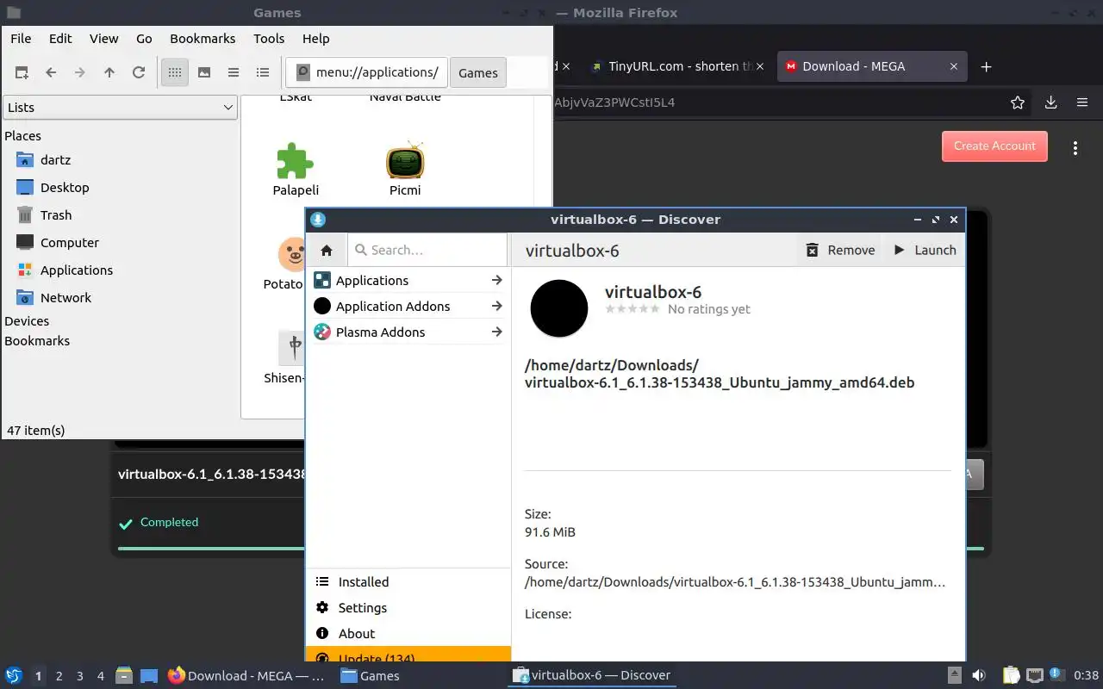Open the Bookmarks menu in Games window
This screenshot has height=689, width=1103.
[x=203, y=39]
